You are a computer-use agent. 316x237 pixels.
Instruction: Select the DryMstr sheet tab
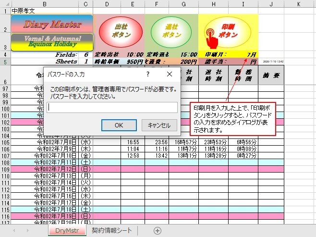click(x=67, y=231)
